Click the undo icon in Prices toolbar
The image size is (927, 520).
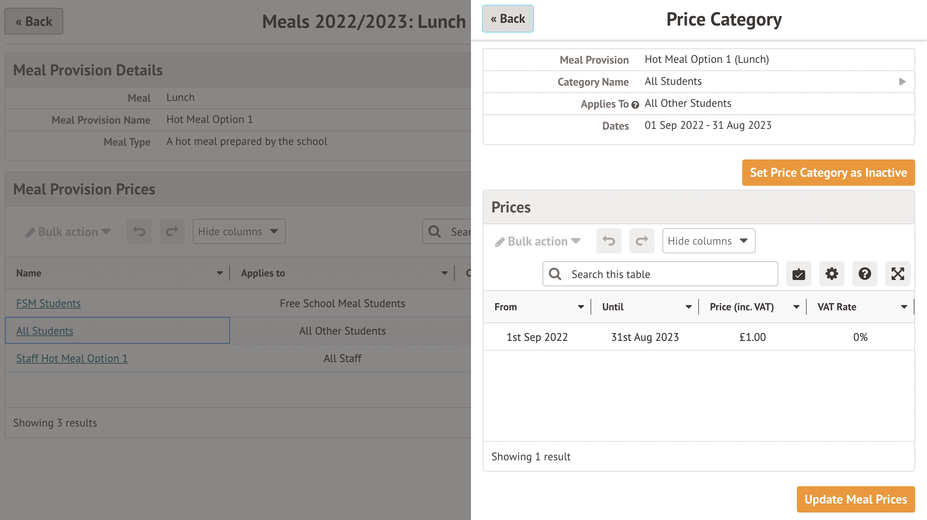609,241
